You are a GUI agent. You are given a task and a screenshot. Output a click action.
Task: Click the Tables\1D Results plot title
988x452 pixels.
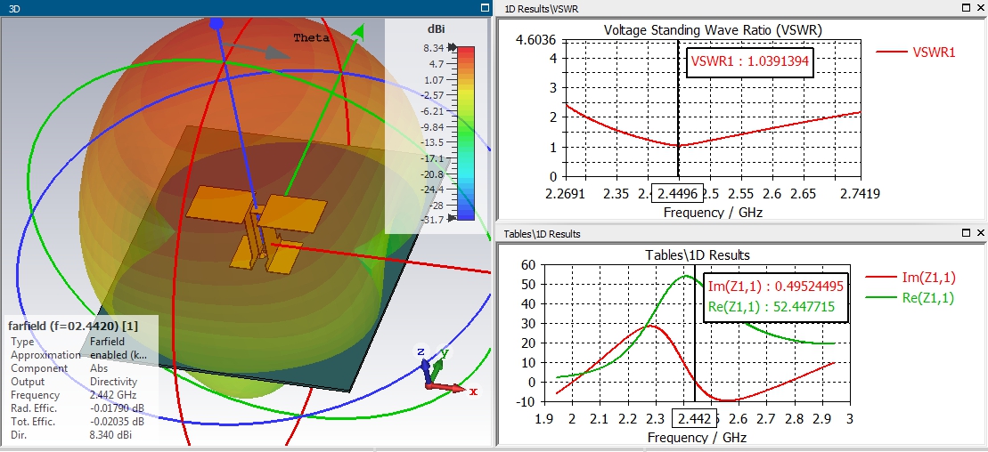point(698,255)
